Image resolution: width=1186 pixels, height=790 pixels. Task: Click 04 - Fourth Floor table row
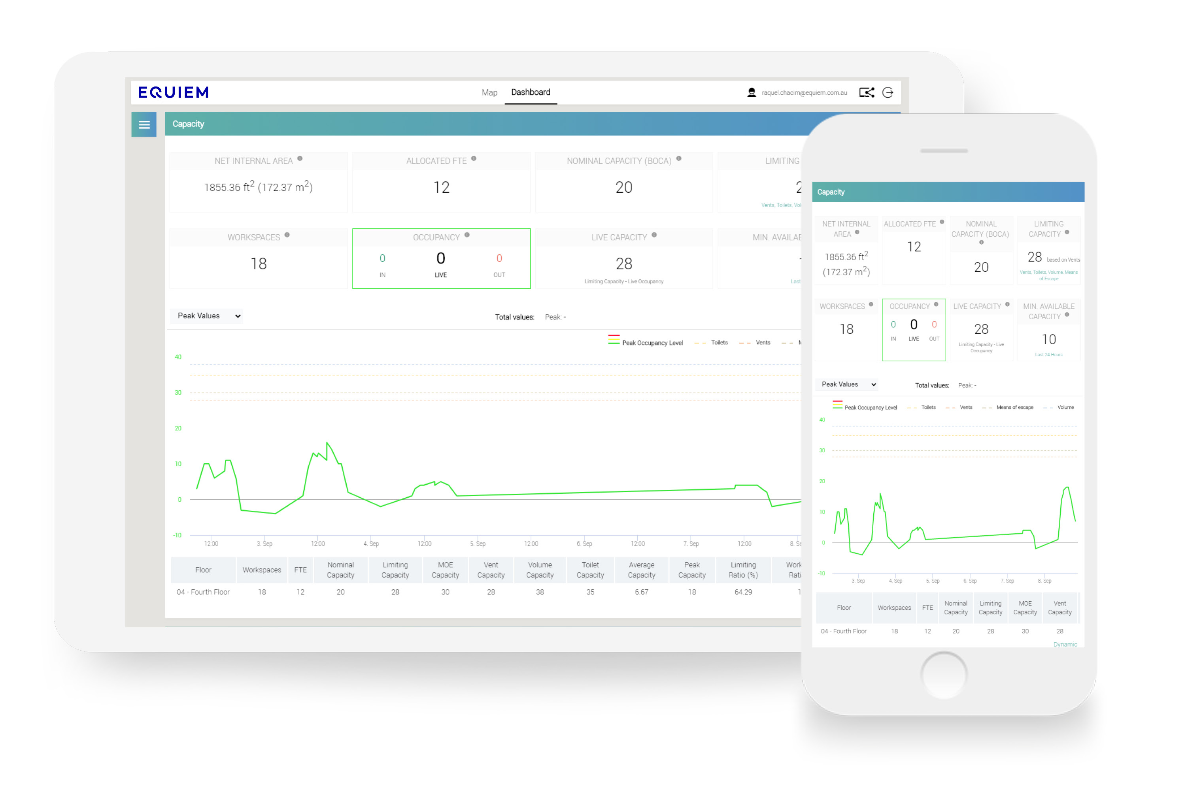203,592
